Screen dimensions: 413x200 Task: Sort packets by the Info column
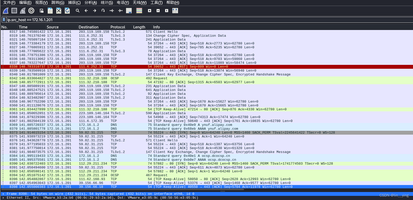click(x=283, y=27)
